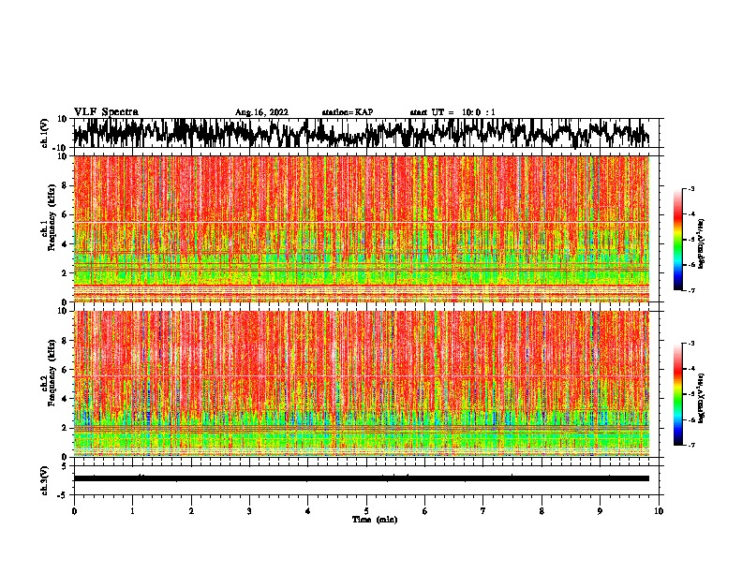Click the ch.1 voltage waveform trace panel
This screenshot has height=573, width=742.
click(366, 133)
